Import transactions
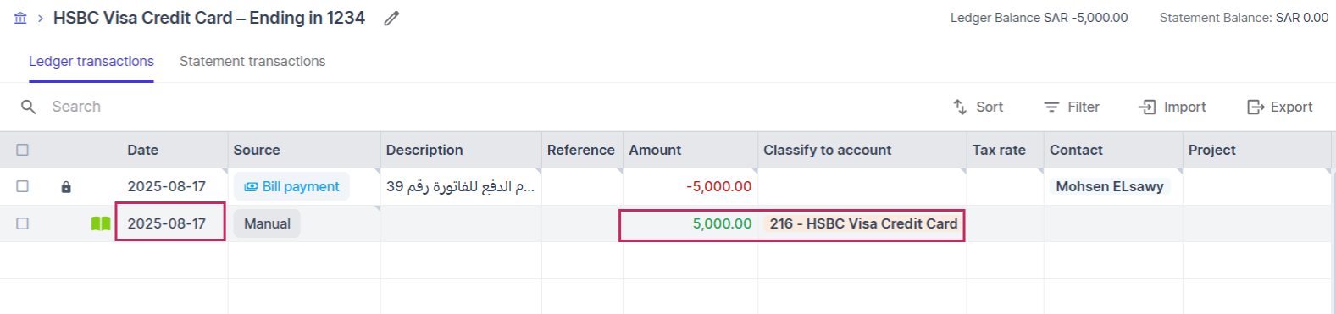1336x314 pixels. point(1172,107)
